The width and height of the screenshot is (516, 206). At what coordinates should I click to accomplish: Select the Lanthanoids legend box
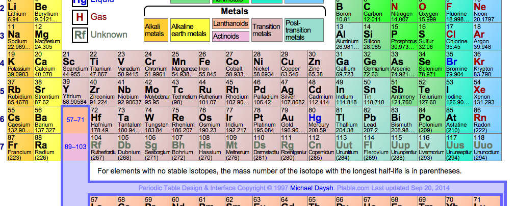pos(230,23)
